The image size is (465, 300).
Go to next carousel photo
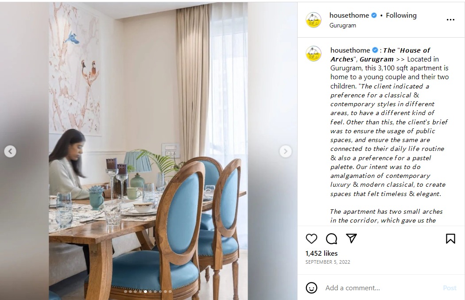click(285, 151)
